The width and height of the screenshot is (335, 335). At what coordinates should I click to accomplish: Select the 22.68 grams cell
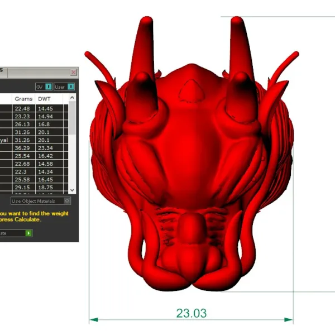(x=23, y=164)
